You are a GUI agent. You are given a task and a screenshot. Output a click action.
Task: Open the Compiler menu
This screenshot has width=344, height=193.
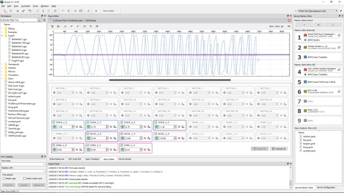click(26, 6)
